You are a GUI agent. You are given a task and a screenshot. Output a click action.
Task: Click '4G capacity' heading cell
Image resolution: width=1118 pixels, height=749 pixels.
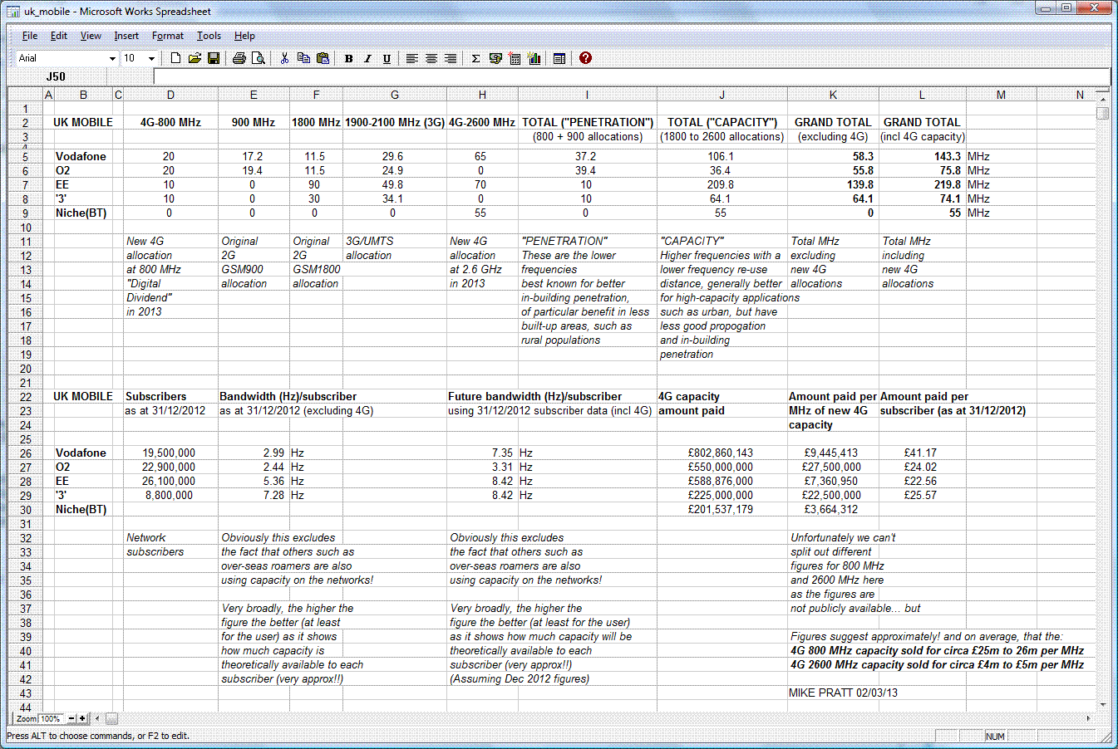(x=689, y=397)
